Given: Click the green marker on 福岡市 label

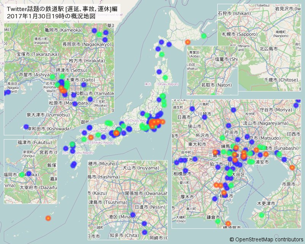Looking at the screenshot, I should [22, 174].
